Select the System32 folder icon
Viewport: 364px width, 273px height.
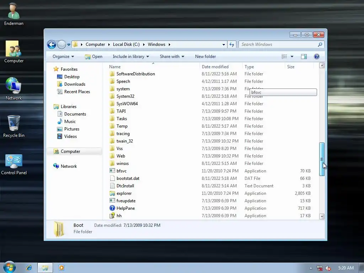click(x=112, y=96)
